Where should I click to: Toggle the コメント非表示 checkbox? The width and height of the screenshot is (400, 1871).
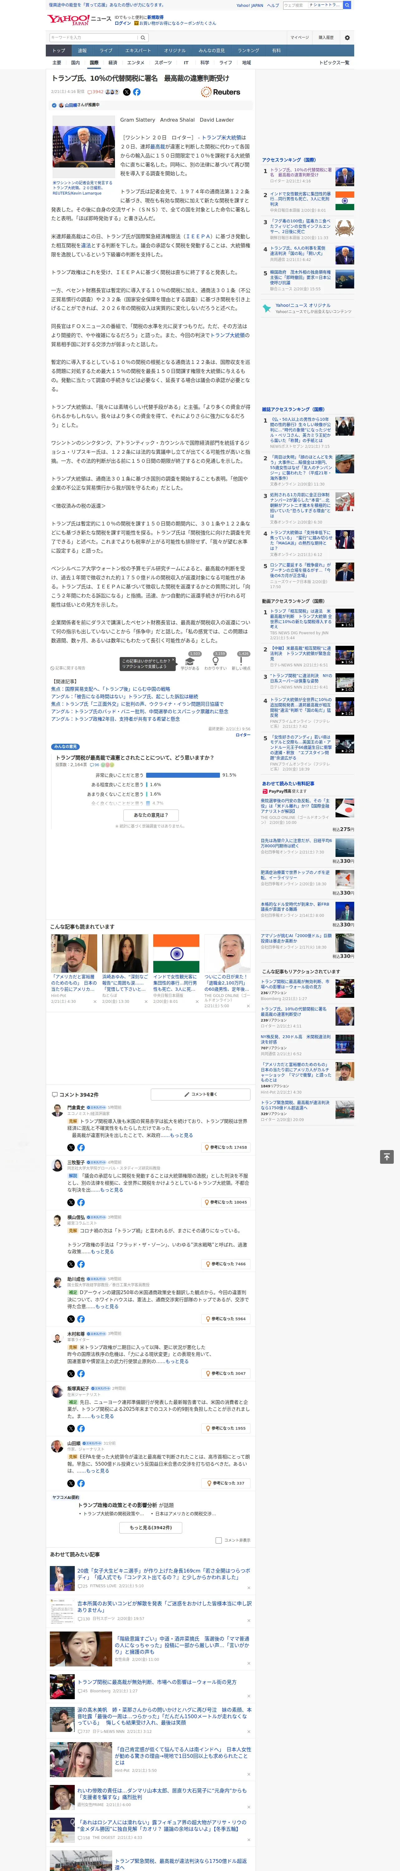218,1540
